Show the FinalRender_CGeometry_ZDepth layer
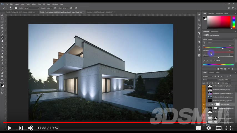 click(x=204, y=86)
